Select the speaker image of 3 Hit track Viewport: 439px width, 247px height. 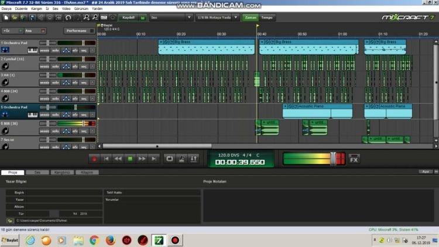coord(5,82)
